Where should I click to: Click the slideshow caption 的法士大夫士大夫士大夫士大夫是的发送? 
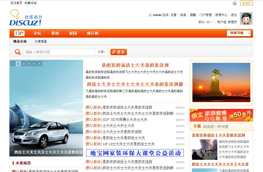click(49, 152)
